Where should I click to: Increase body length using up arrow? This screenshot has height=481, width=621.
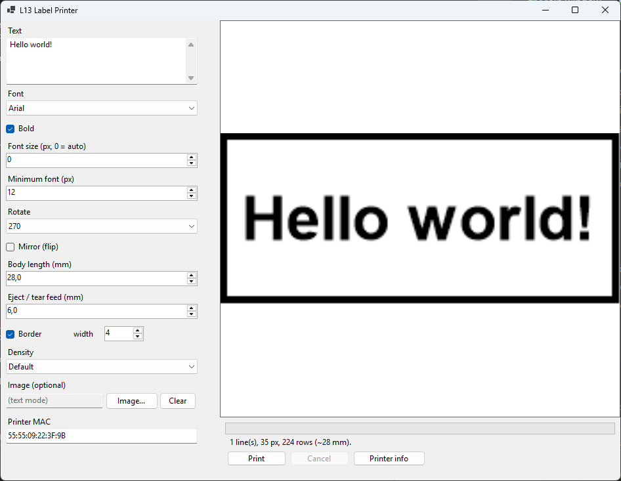point(192,275)
